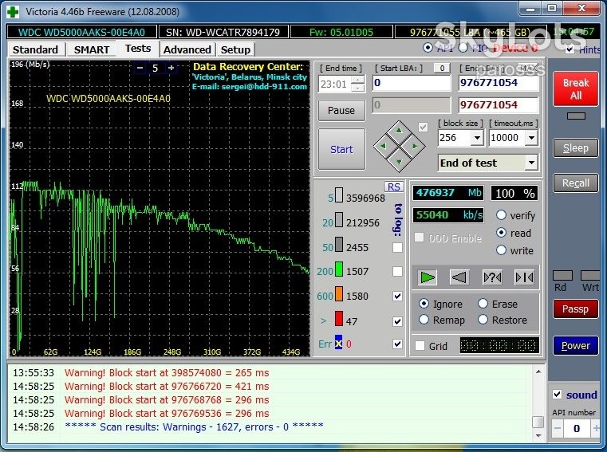Click the small indicator under Break All
The height and width of the screenshot is (452, 607).
pos(576,116)
